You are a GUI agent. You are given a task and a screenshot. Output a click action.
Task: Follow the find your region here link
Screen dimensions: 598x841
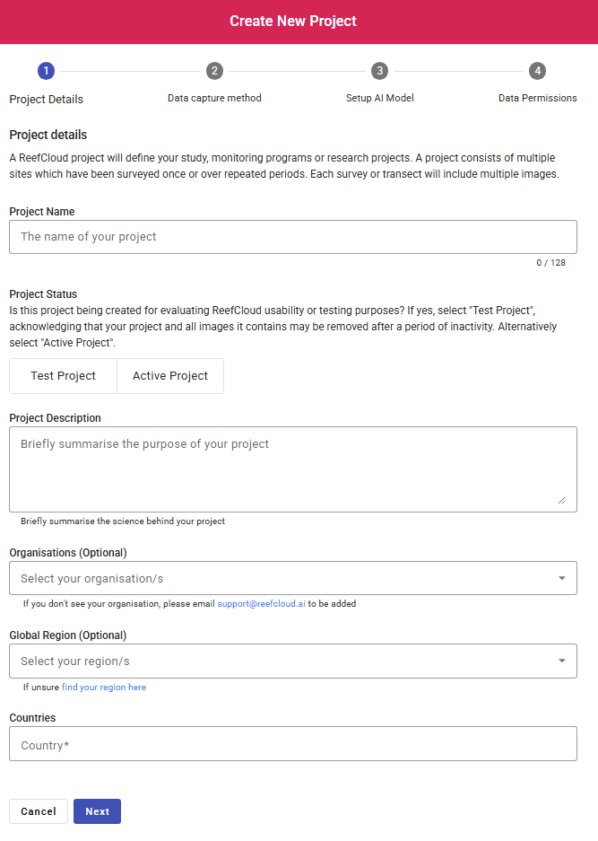(104, 688)
